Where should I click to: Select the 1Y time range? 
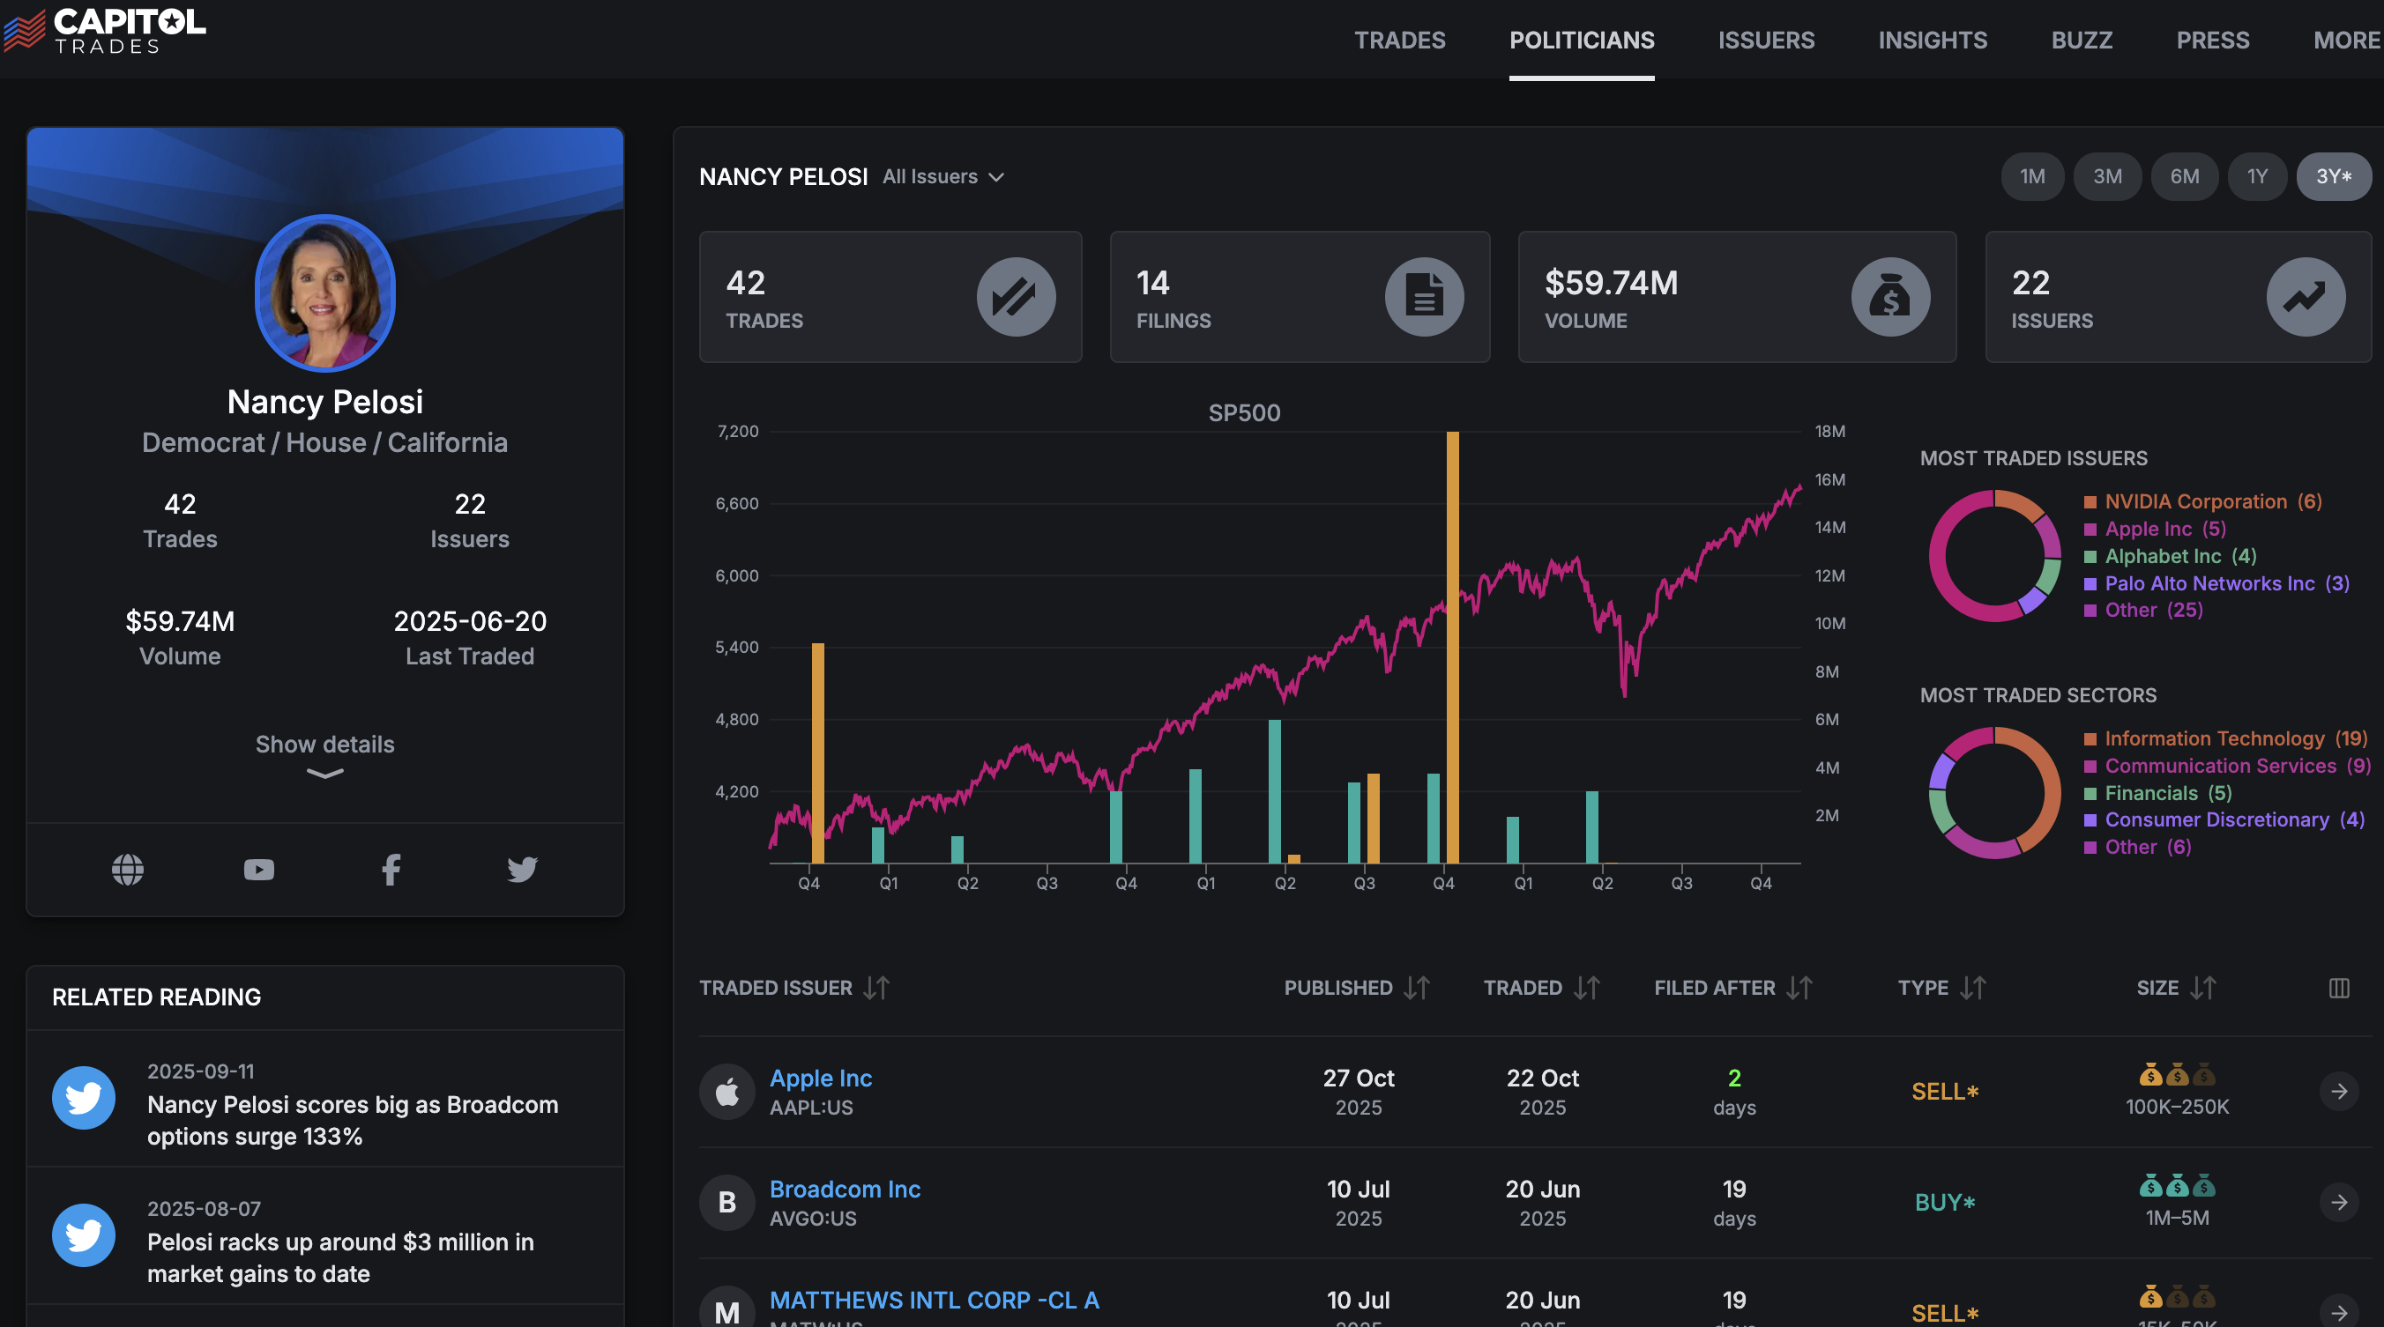click(x=2257, y=176)
